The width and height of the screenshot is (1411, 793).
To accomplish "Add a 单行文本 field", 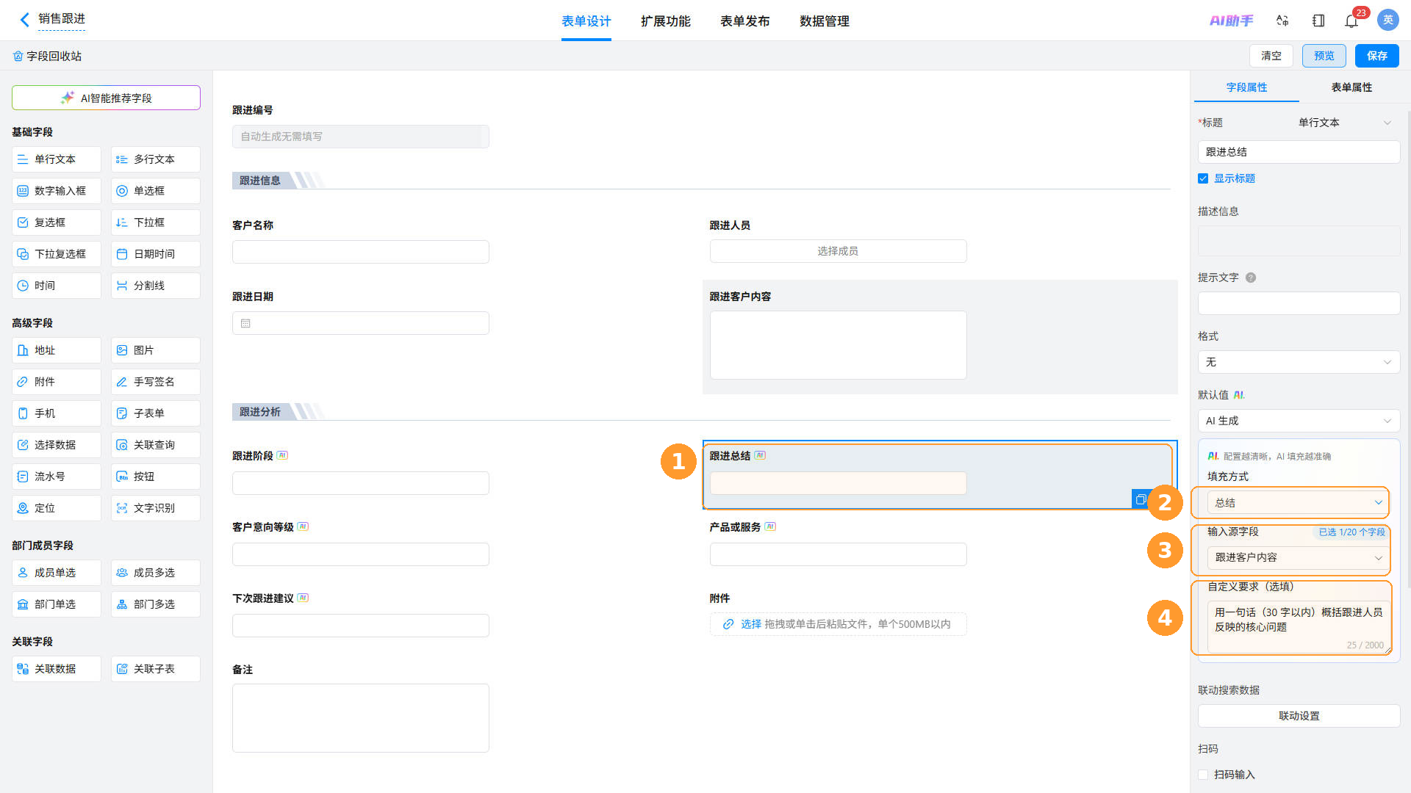I will [x=57, y=159].
